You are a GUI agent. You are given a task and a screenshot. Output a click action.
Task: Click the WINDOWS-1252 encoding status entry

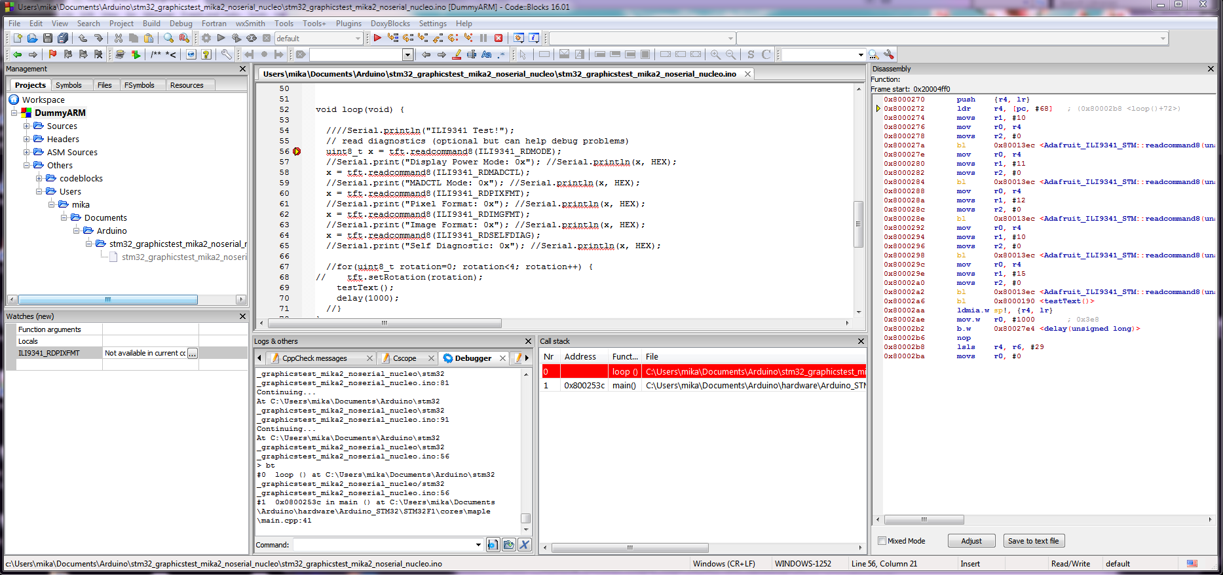coord(802,564)
